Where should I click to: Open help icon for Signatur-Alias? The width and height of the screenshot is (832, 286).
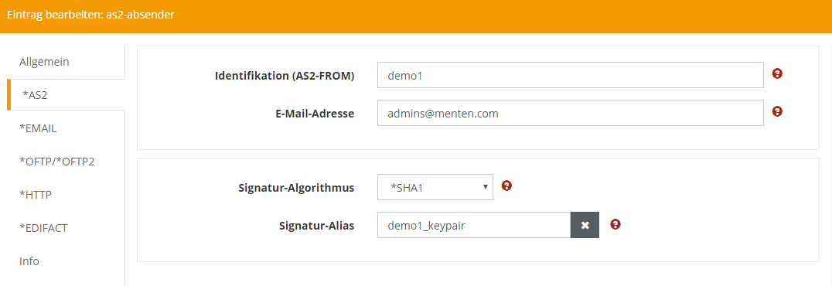pyautogui.click(x=615, y=224)
